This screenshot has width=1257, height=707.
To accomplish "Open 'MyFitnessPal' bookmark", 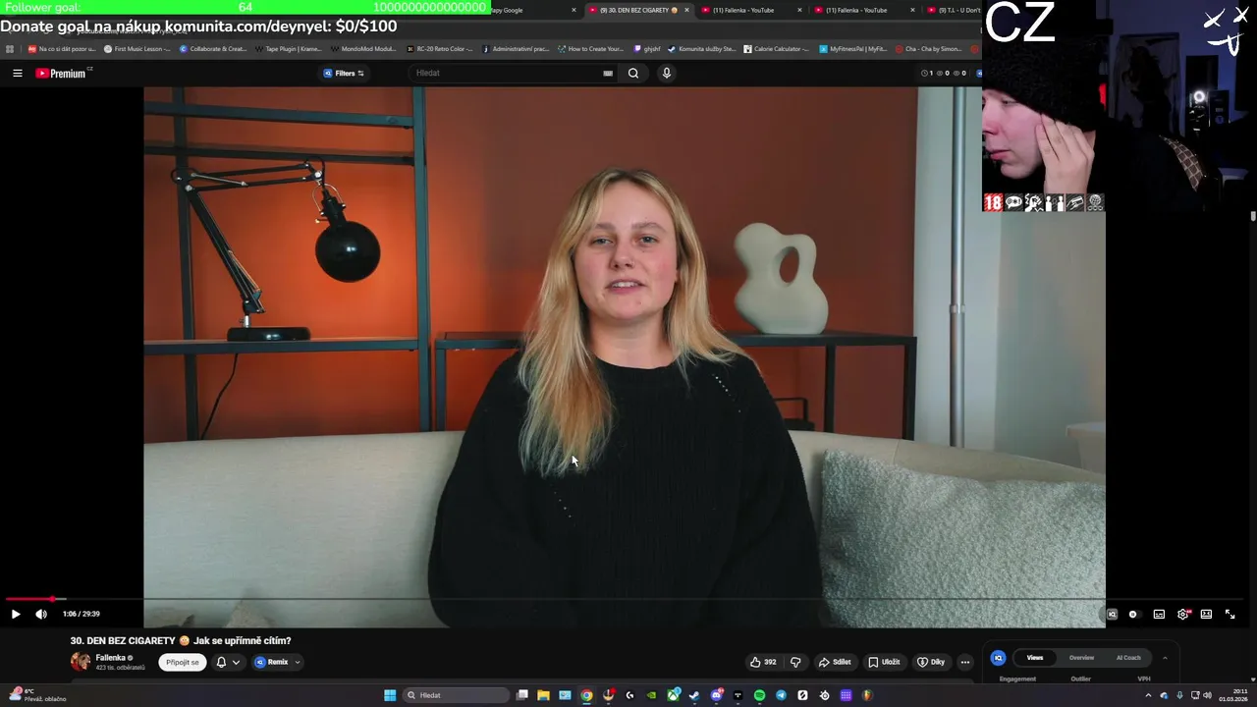I will point(852,48).
